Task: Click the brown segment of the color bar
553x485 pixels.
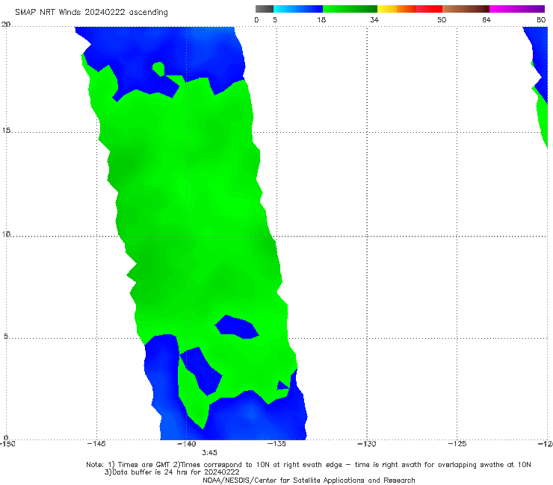Action: pos(466,9)
